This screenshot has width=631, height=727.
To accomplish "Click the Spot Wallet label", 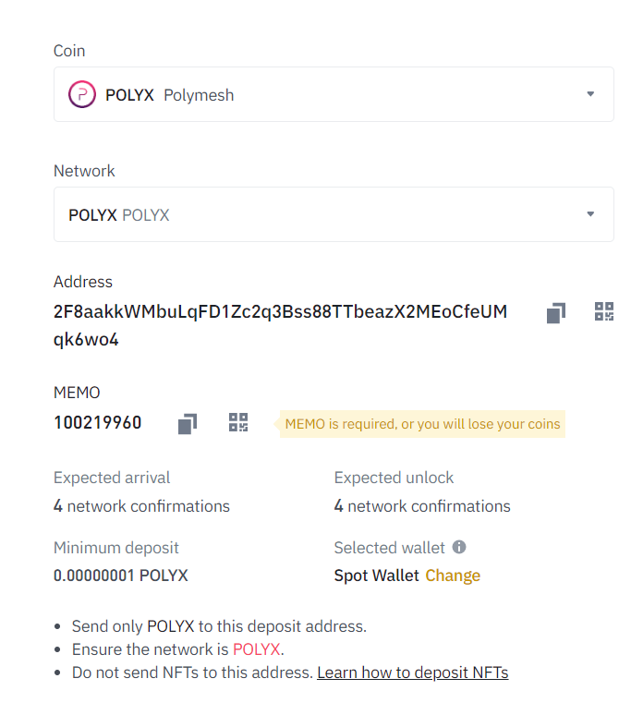I will [376, 576].
